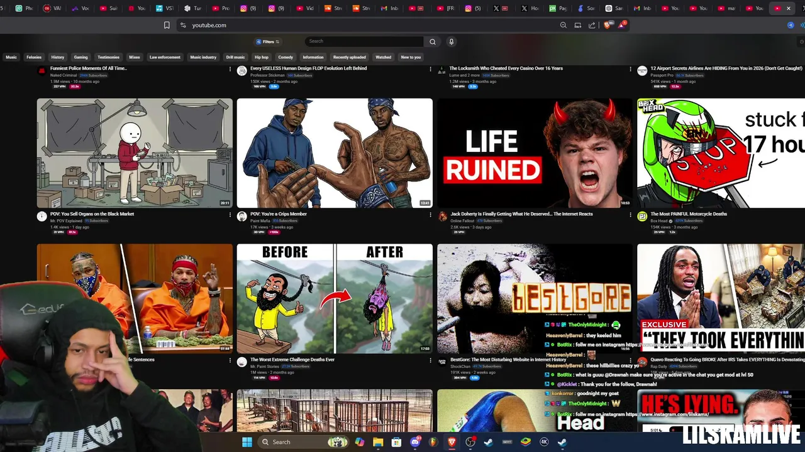This screenshot has height=452, width=805.
Task: Select the Drill music filter chip
Action: (235, 57)
